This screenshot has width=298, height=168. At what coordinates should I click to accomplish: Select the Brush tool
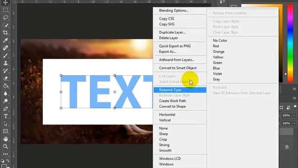coord(5,56)
